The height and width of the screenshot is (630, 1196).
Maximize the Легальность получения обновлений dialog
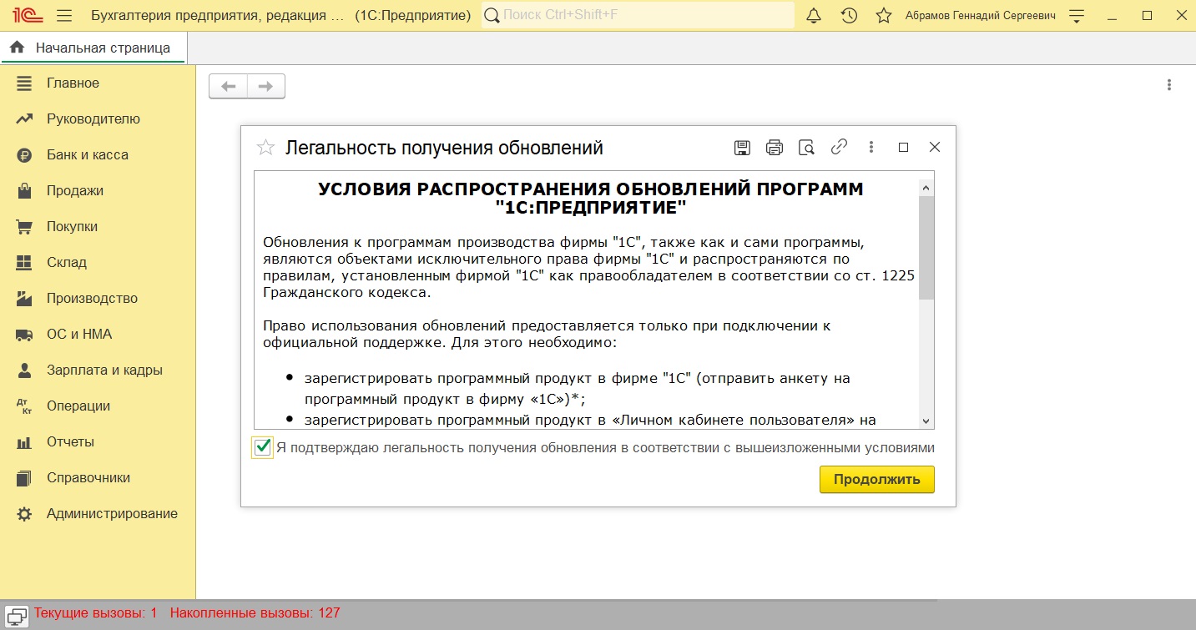pyautogui.click(x=903, y=147)
